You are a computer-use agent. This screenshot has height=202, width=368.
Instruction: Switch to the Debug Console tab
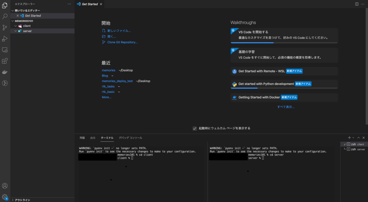click(130, 138)
